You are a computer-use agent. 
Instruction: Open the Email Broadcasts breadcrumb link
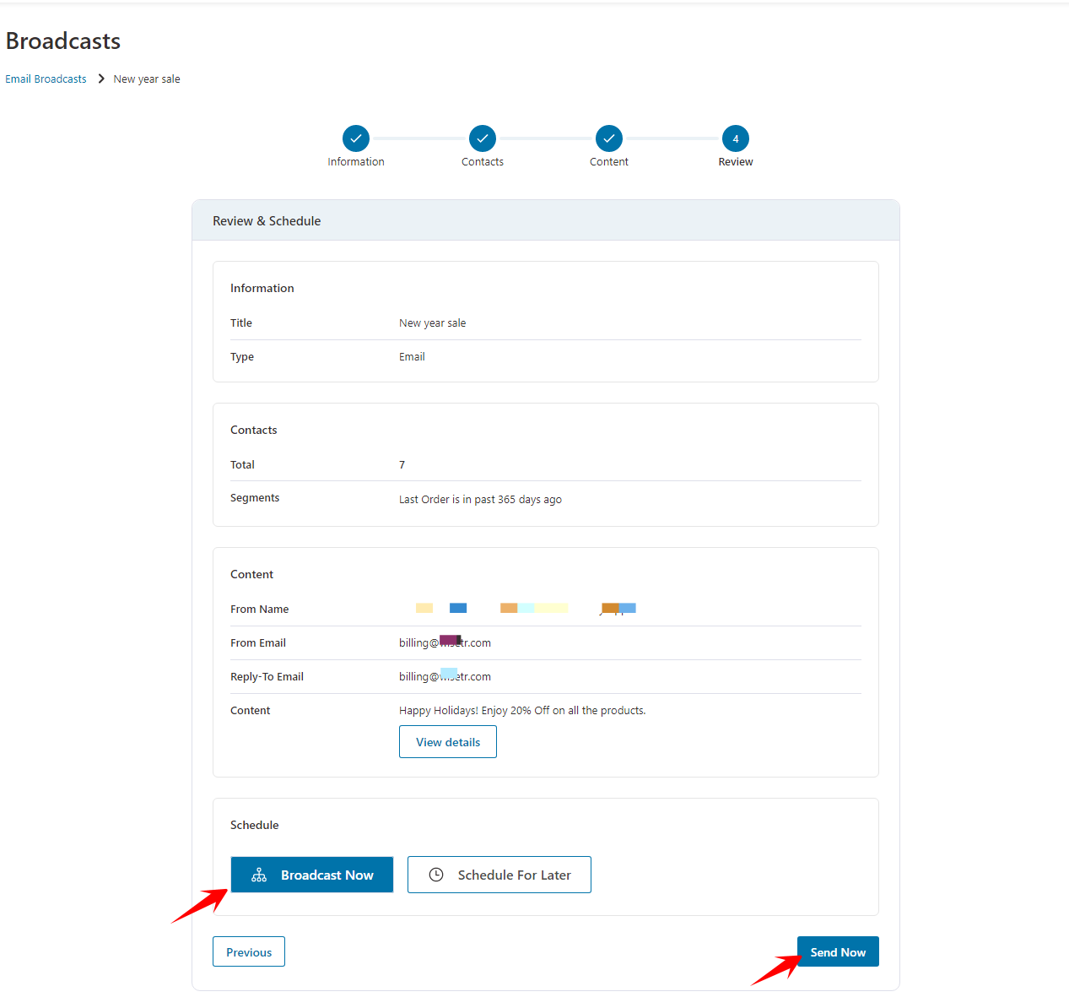click(46, 79)
